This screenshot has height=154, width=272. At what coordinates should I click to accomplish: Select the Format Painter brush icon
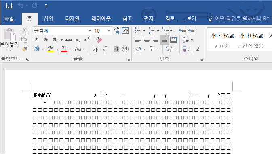click(x=25, y=49)
